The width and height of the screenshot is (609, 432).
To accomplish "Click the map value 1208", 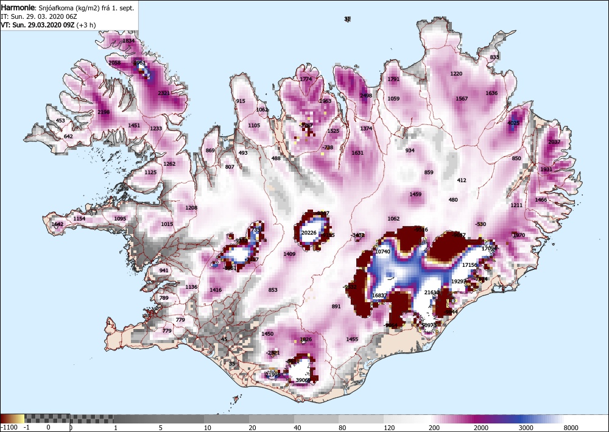I will pyautogui.click(x=191, y=208).
